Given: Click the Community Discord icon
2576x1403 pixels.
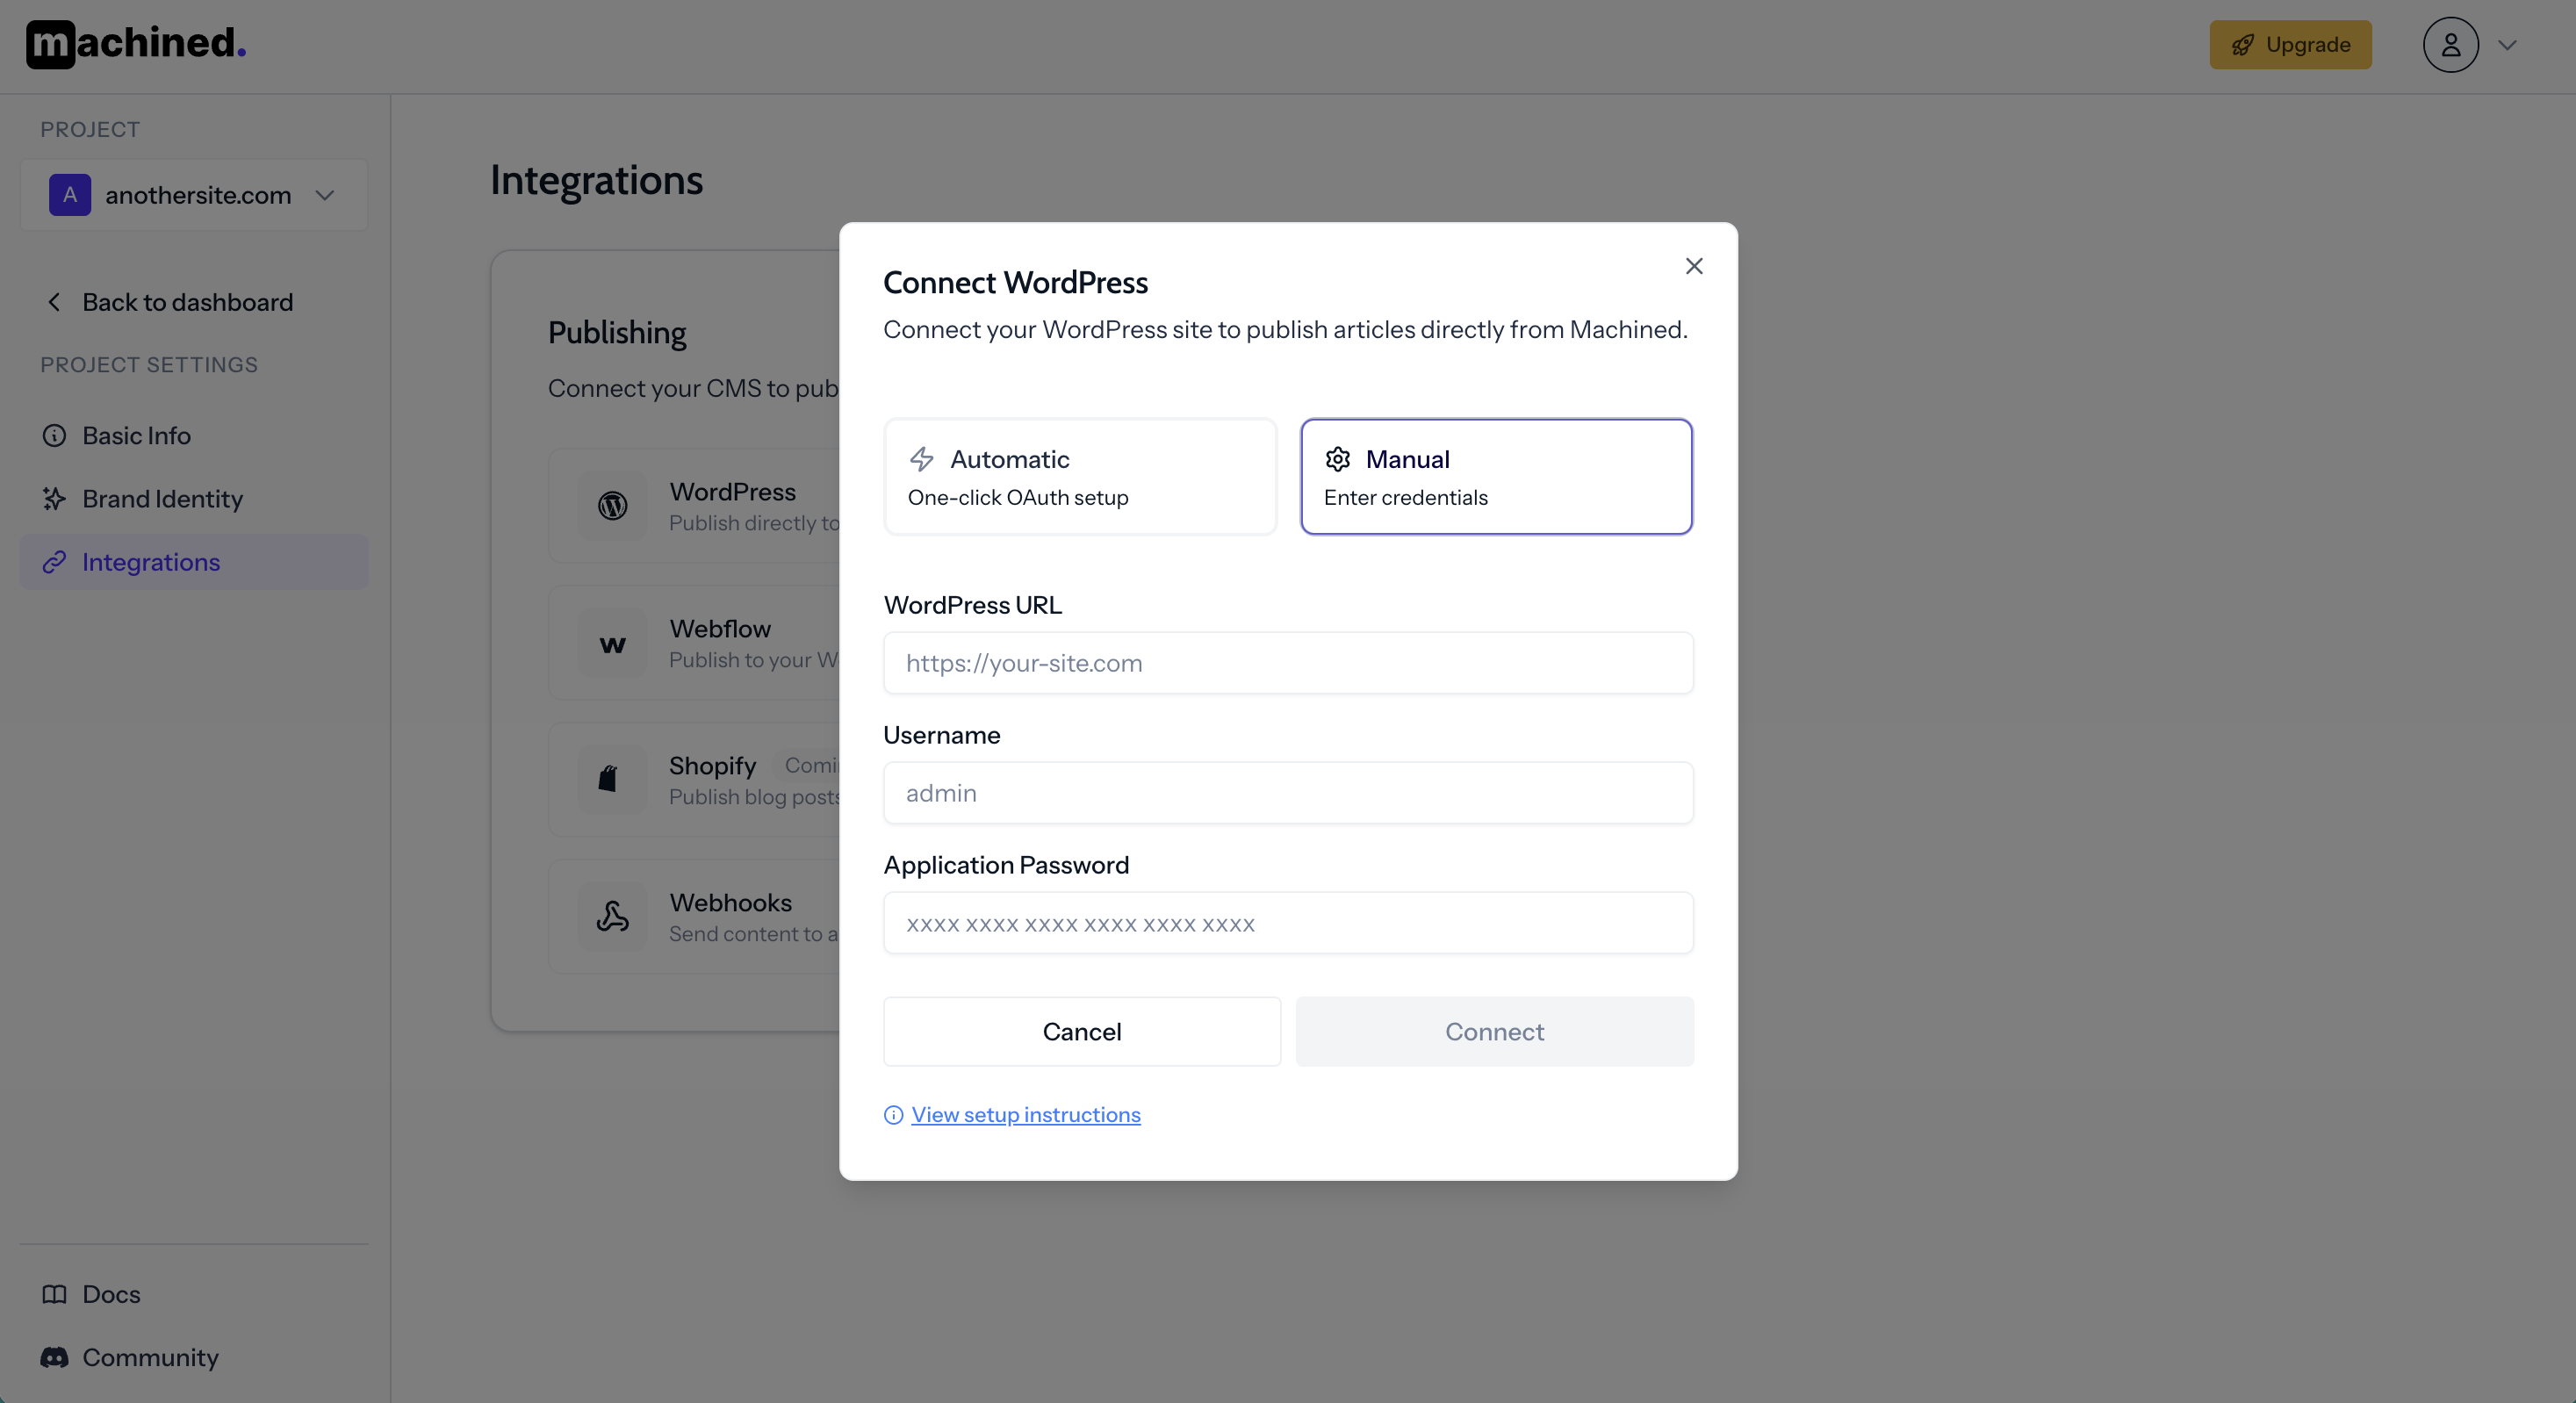Looking at the screenshot, I should pyautogui.click(x=54, y=1357).
